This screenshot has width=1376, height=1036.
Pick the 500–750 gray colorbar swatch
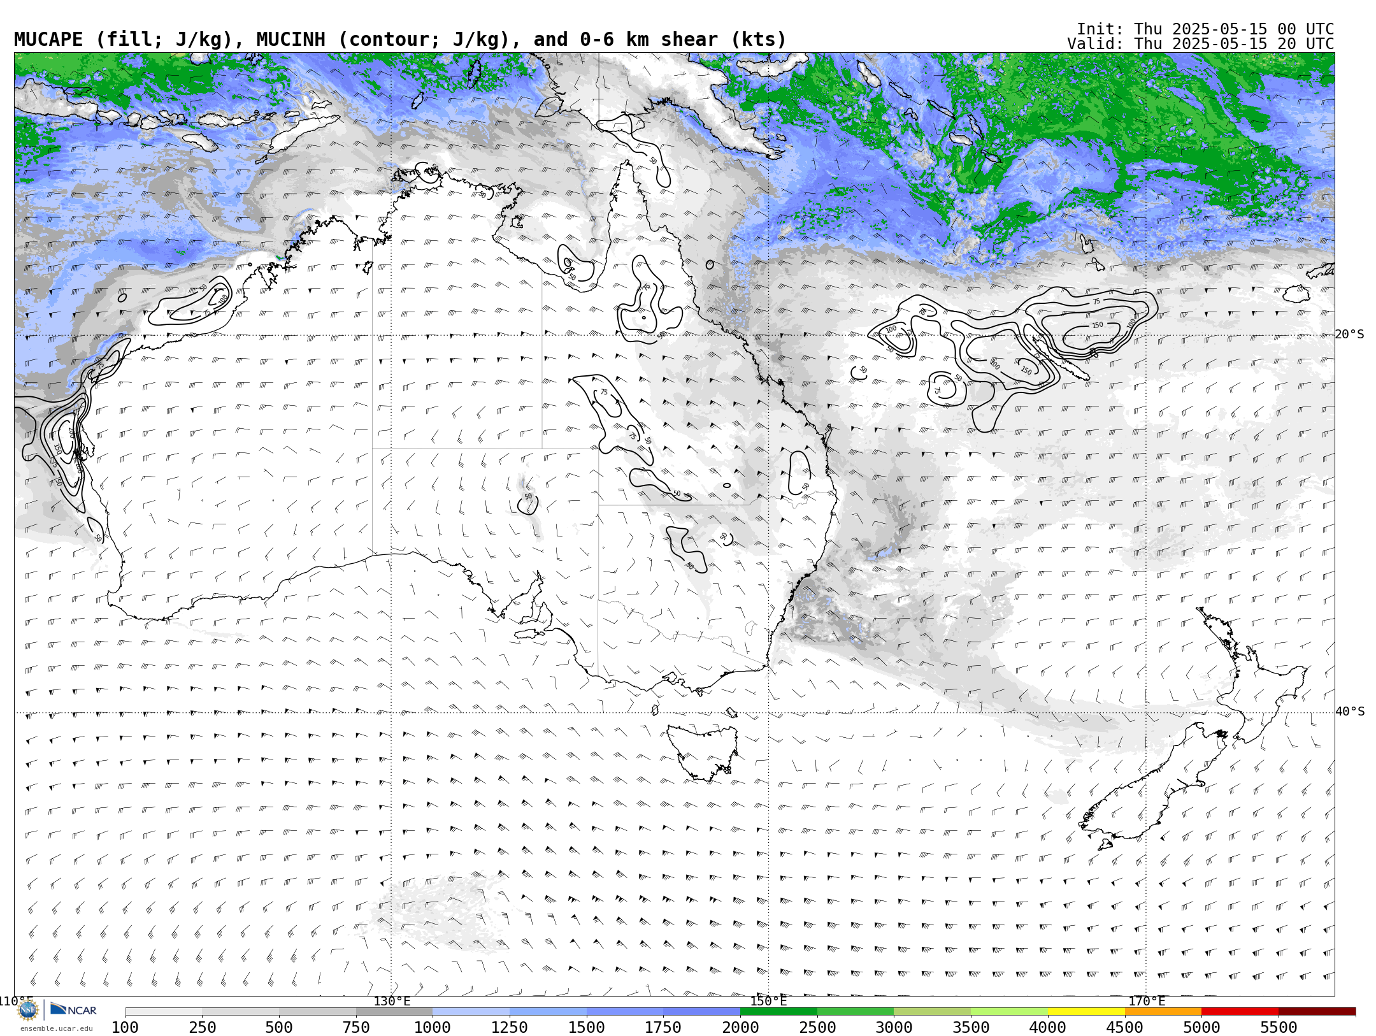point(317,1012)
